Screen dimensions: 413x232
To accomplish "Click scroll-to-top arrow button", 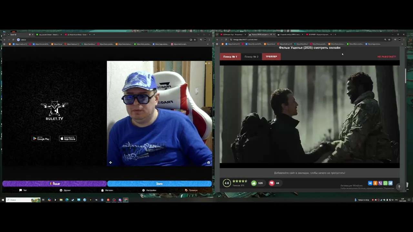I will point(399,187).
